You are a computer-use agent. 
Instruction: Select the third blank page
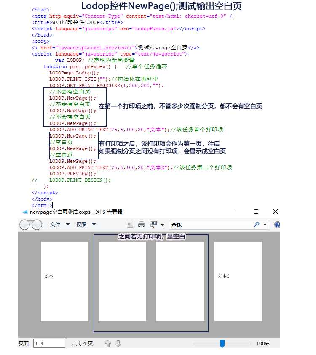[180, 281]
